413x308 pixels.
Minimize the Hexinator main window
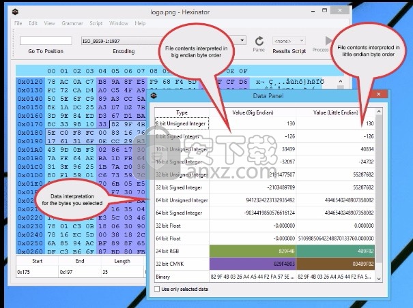pyautogui.click(x=313, y=12)
